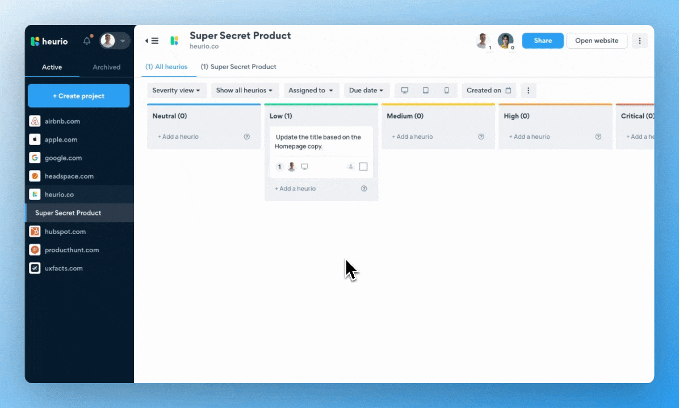Filter by desktop device icon
Image resolution: width=679 pixels, height=408 pixels.
coord(405,91)
